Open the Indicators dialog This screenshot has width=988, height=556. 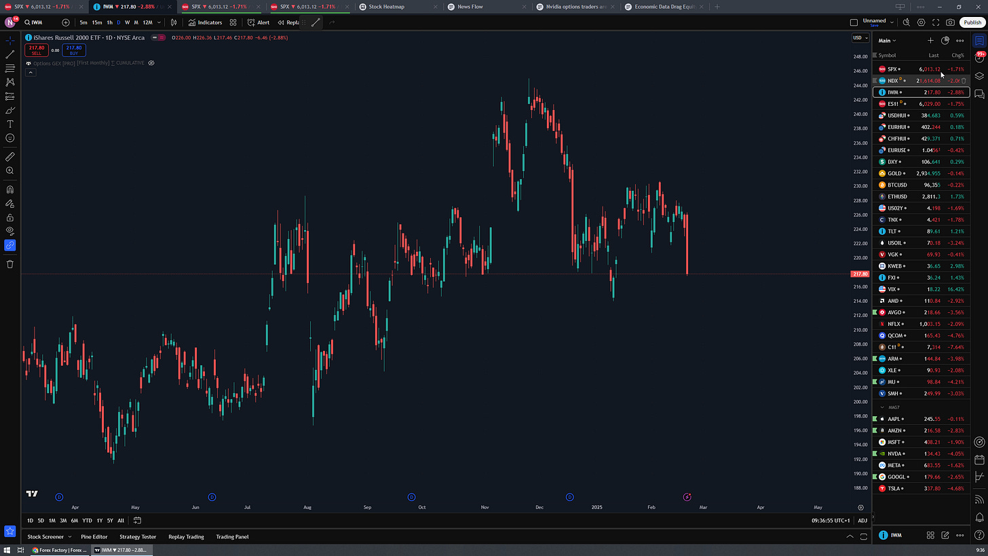[x=205, y=22]
